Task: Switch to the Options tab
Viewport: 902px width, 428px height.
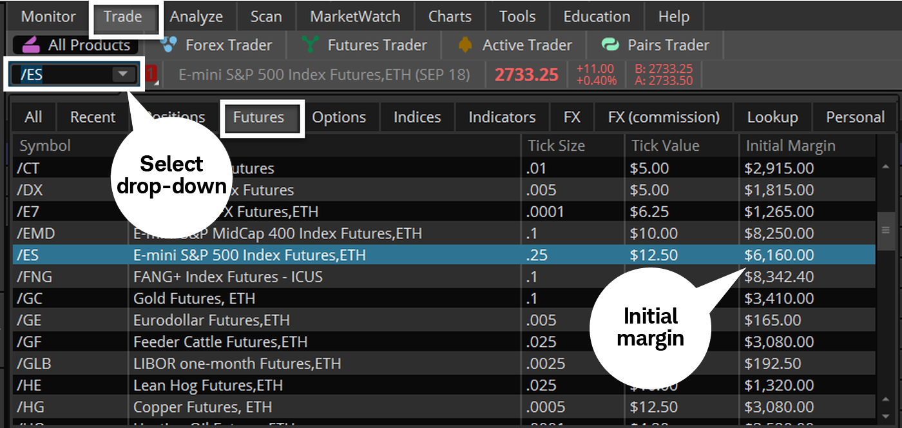Action: [340, 117]
